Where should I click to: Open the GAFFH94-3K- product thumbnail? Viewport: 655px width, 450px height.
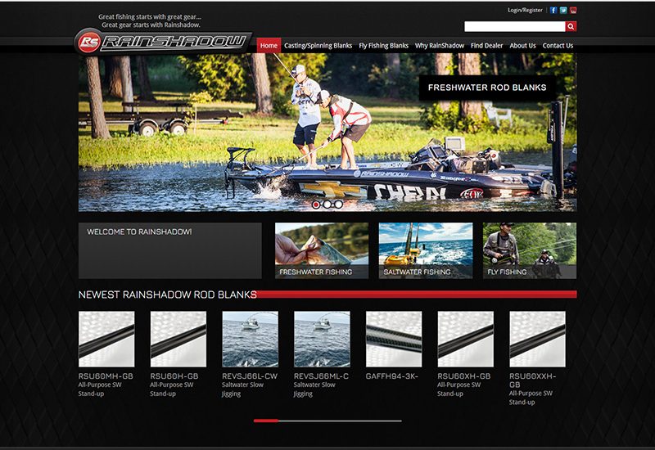[394, 339]
